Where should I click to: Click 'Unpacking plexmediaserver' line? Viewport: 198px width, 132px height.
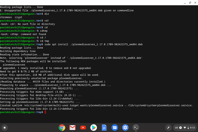pos(39,89)
